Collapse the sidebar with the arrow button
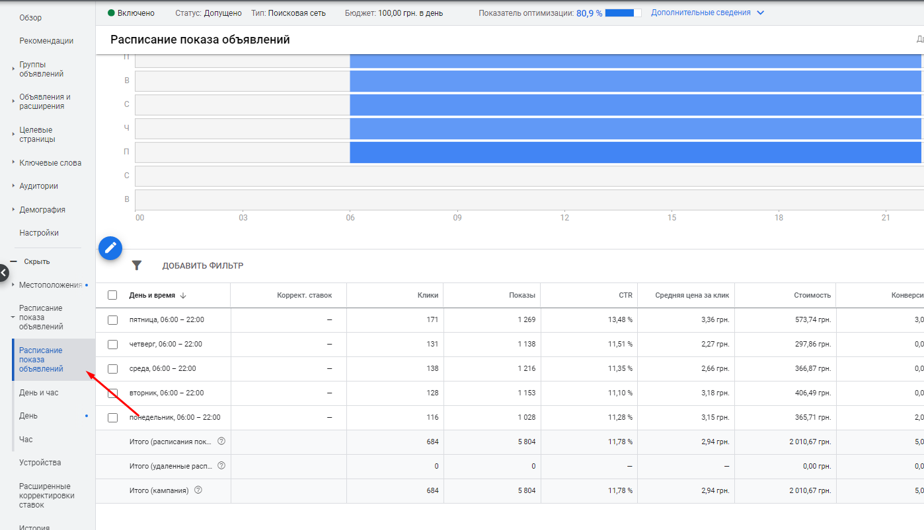924x530 pixels. [x=3, y=272]
